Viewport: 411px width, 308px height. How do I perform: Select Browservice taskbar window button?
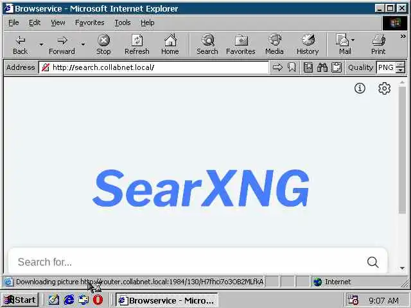tap(167, 300)
